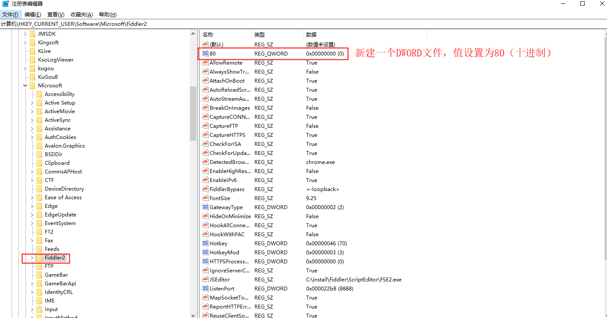Viewport: 607px width, 318px height.
Task: Collapse the kugou key
Action: coord(25,68)
